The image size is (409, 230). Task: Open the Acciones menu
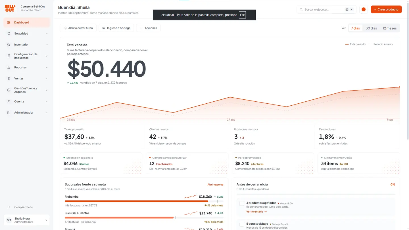coord(149,28)
